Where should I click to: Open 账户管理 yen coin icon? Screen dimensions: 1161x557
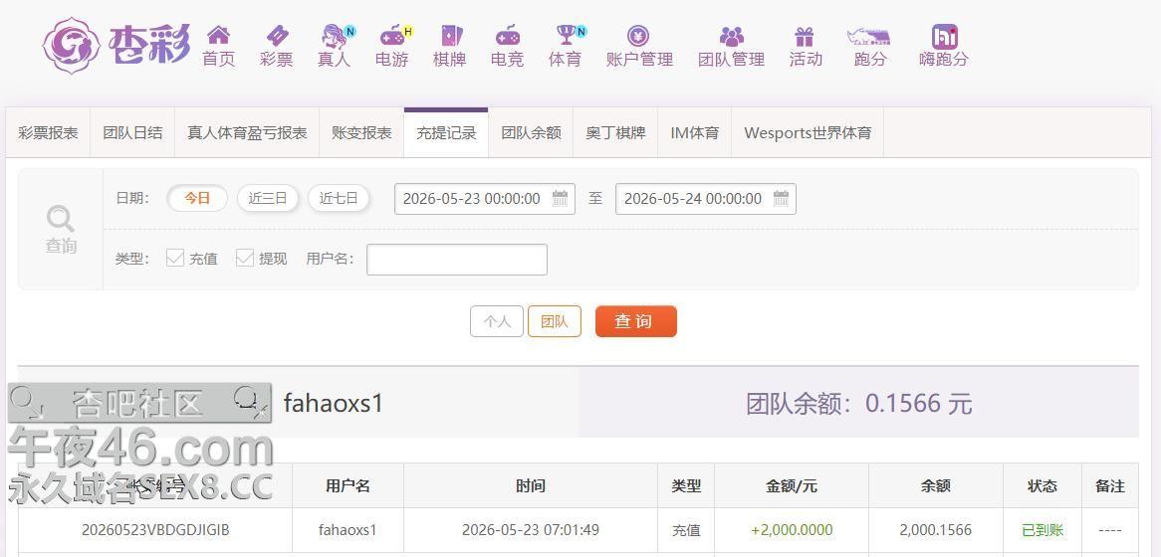[x=638, y=35]
